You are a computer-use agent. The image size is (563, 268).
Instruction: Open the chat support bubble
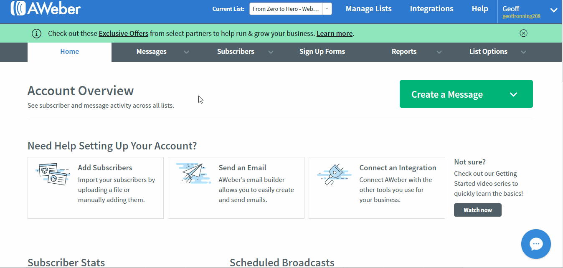(x=536, y=244)
